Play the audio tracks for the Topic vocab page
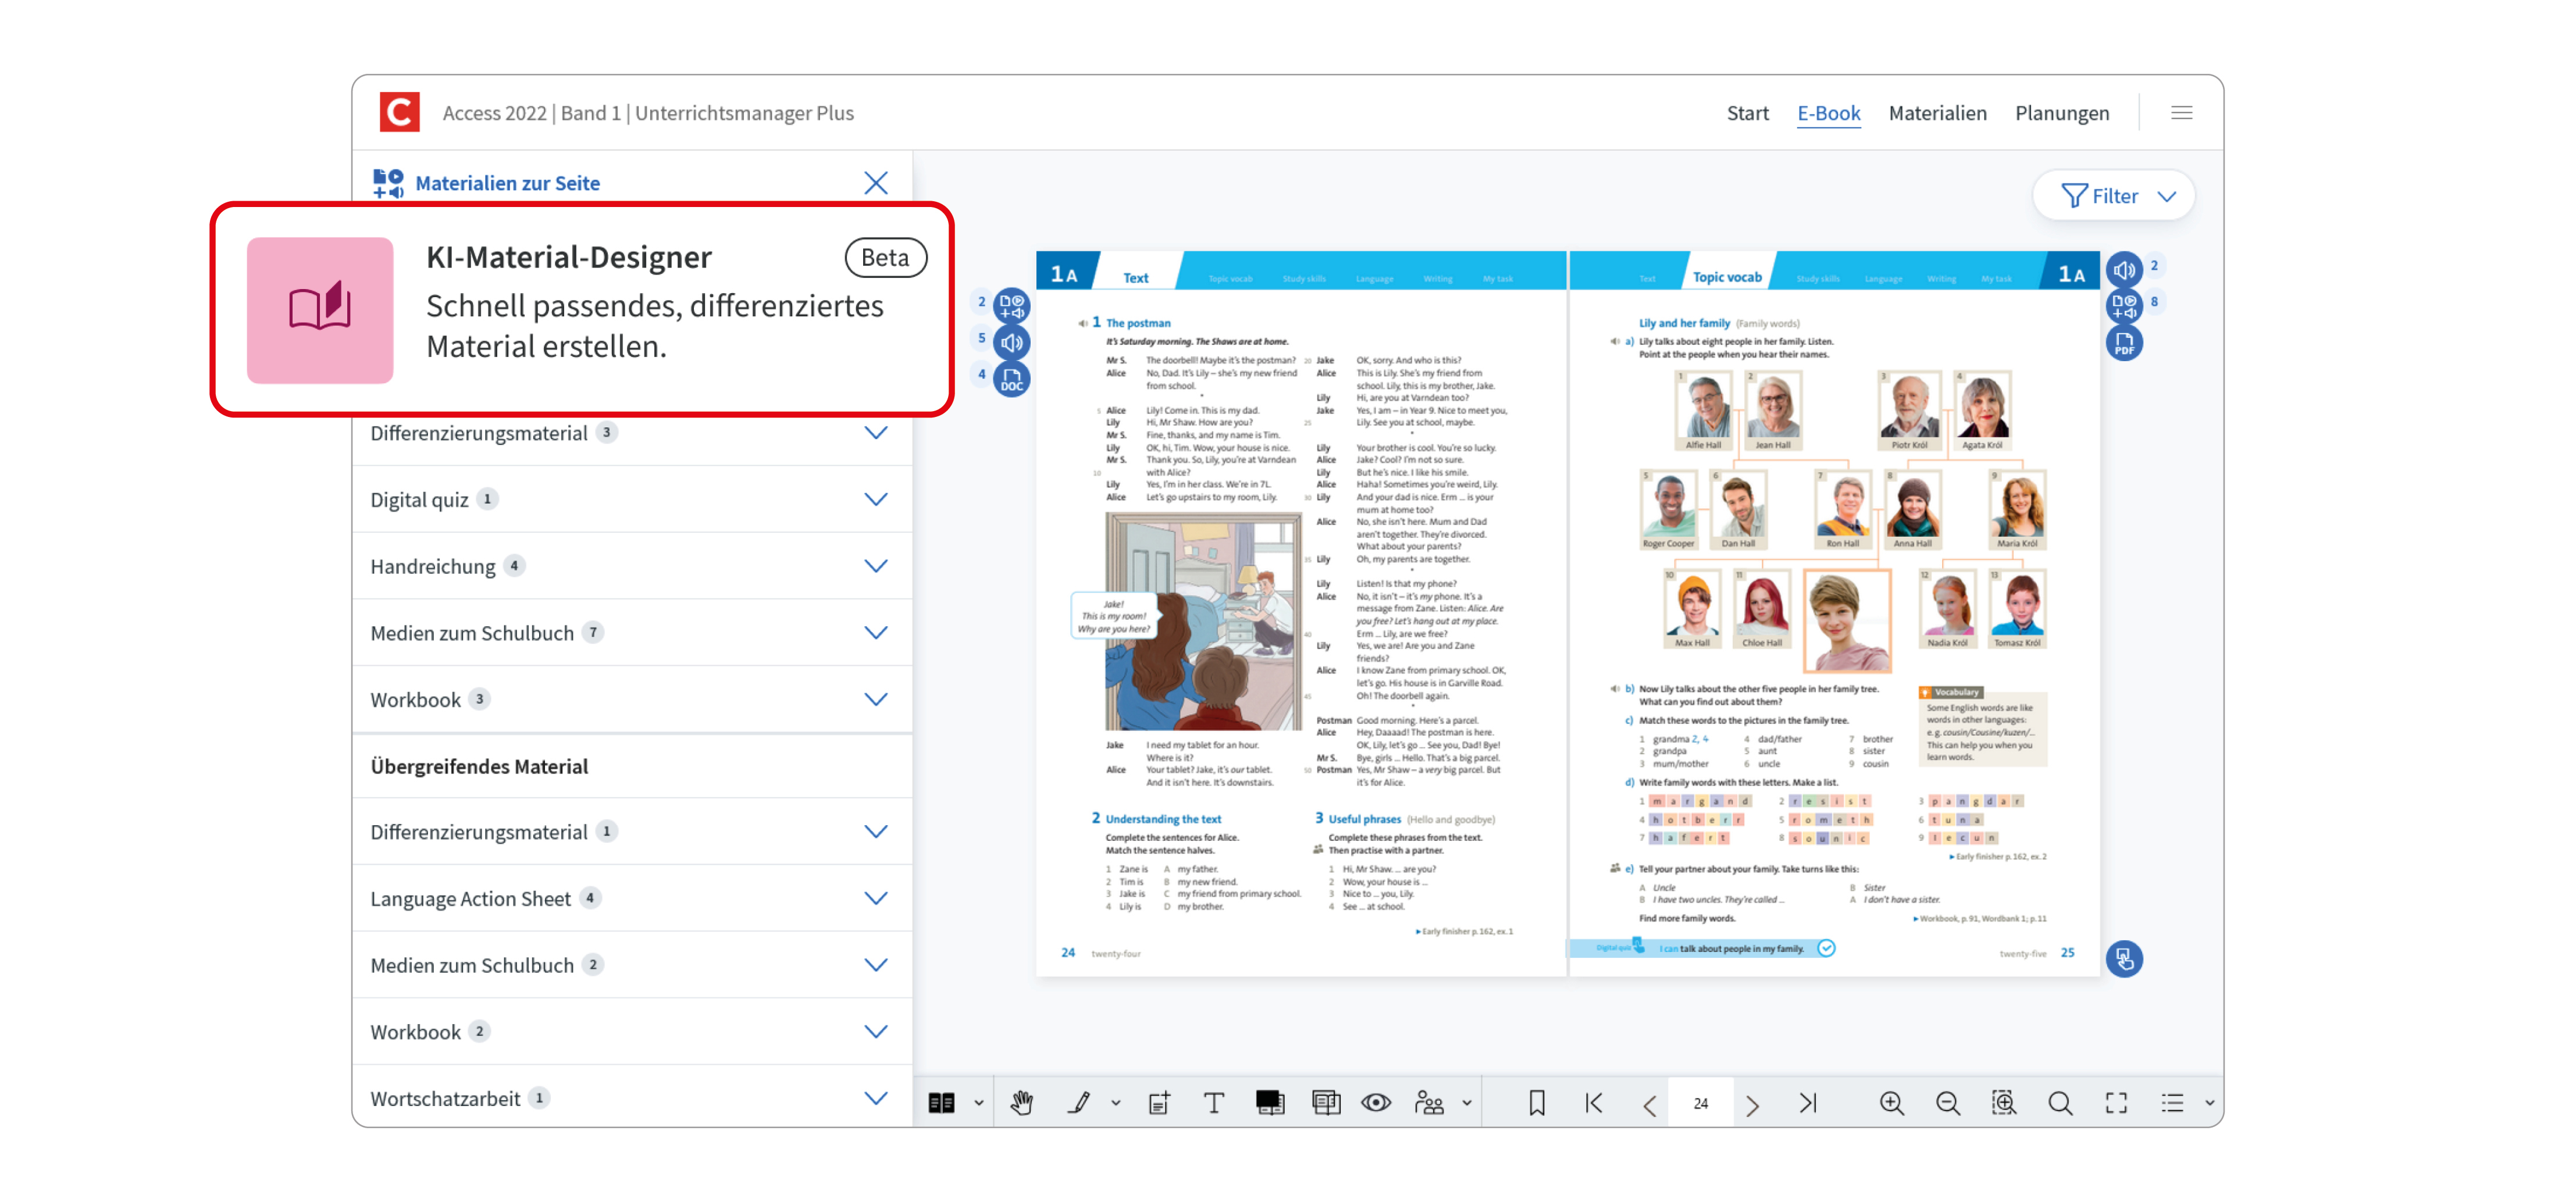Screen dimensions: 2576x1202 pyautogui.click(x=2124, y=267)
